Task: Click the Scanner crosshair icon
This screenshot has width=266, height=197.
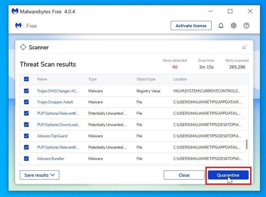Action: tap(23, 47)
